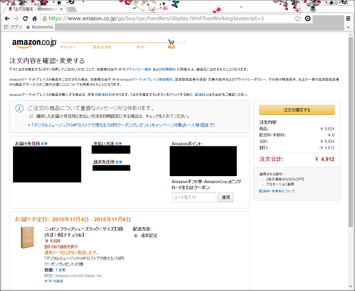The height and width of the screenshot is (291, 355).
Task: Click the extension icon beside the address bar
Action: coord(308,18)
